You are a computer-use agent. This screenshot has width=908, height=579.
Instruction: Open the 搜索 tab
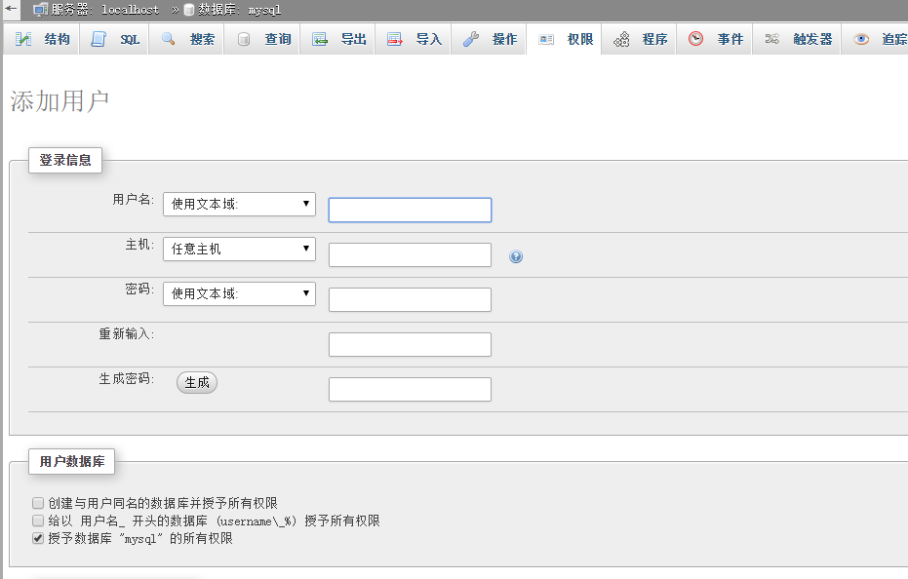[x=186, y=39]
